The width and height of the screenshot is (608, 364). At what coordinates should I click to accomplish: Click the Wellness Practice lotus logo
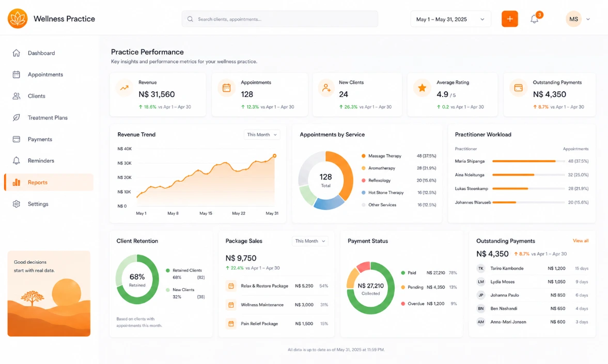coord(18,19)
